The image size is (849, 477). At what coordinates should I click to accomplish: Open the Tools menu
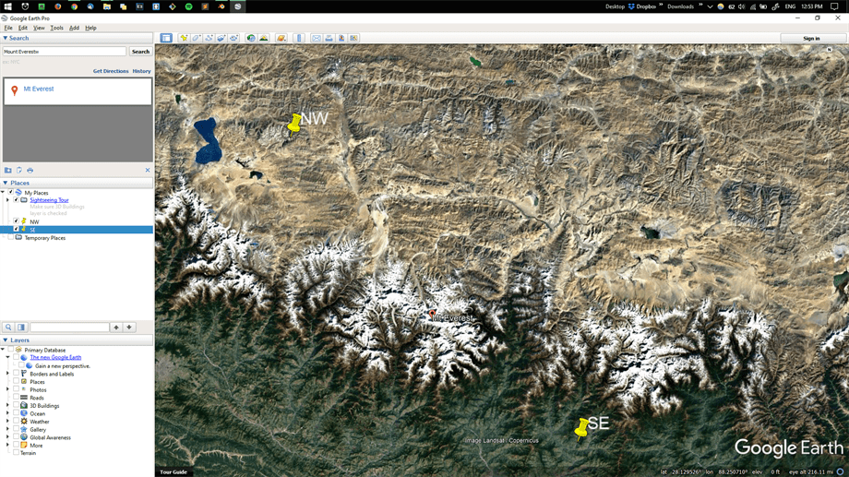(x=57, y=28)
